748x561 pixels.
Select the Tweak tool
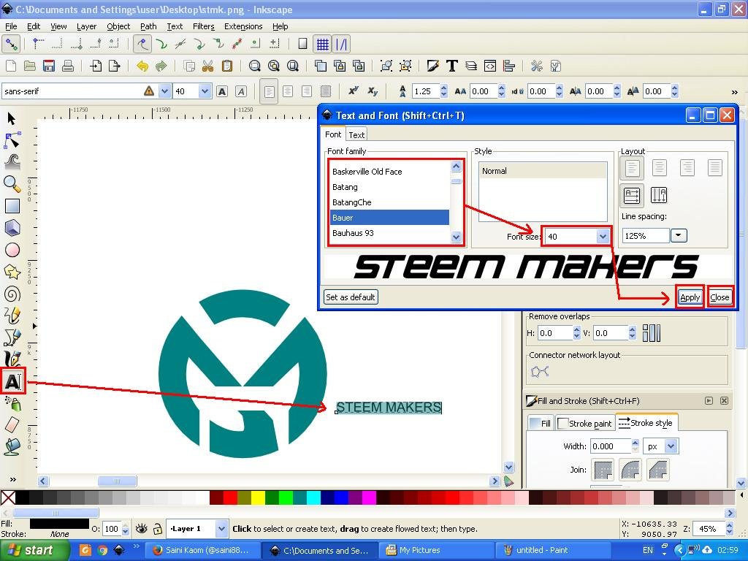(12, 161)
